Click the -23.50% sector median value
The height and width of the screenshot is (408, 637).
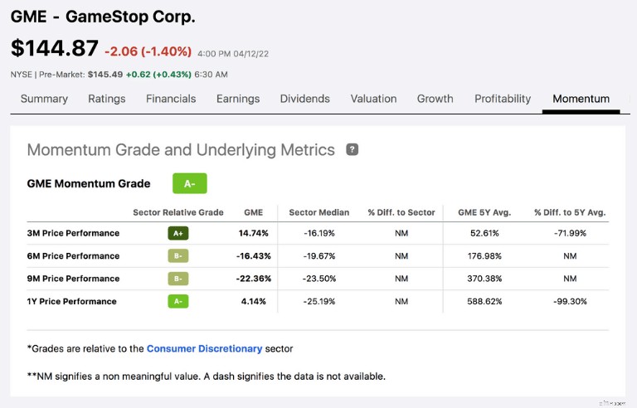319,279
